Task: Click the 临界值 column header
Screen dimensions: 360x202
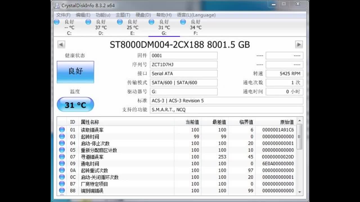Action: pos(242,122)
